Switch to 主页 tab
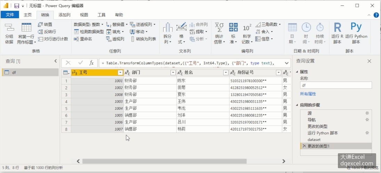The height and width of the screenshot is (173, 381). point(27,15)
